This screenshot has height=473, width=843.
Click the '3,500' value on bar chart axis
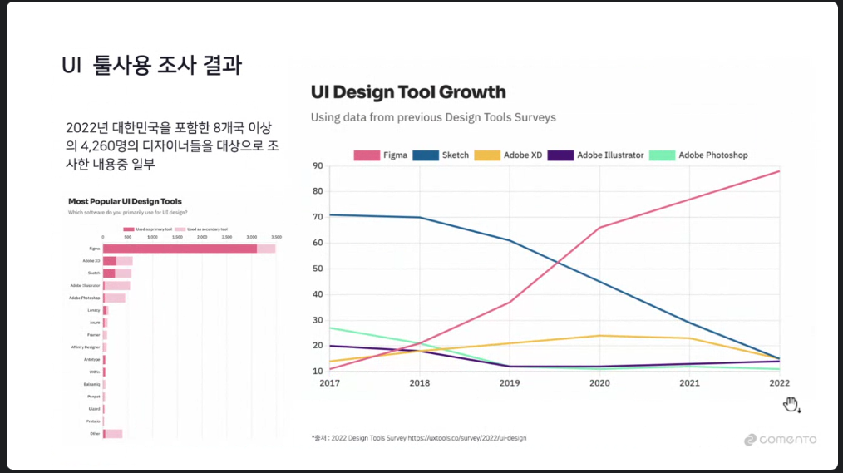pyautogui.click(x=276, y=237)
